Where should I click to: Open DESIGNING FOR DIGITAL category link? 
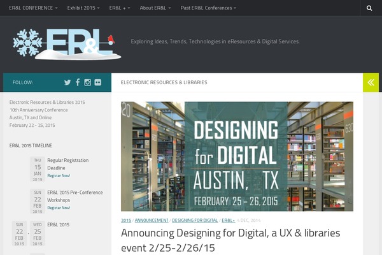[195, 221]
